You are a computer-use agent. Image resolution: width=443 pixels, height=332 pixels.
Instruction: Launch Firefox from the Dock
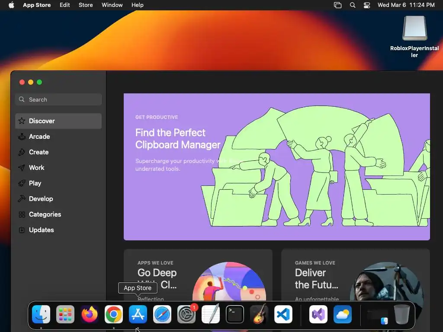click(90, 314)
